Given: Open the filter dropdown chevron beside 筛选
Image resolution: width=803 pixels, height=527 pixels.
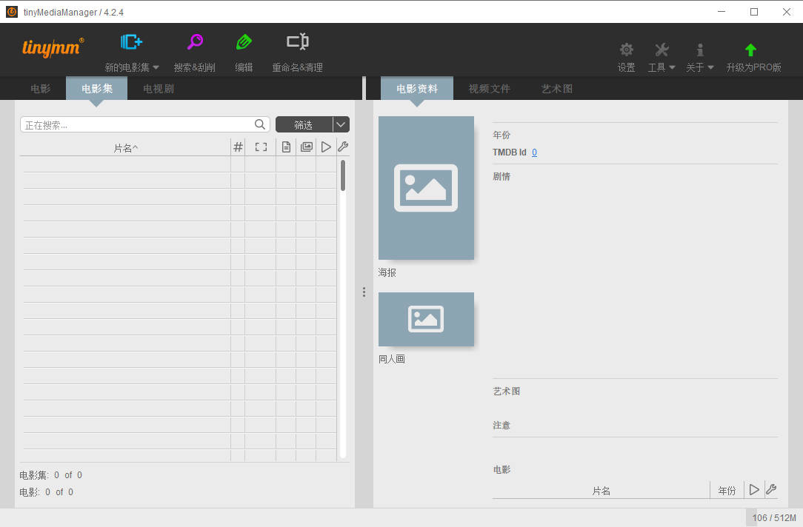Looking at the screenshot, I should tap(341, 124).
